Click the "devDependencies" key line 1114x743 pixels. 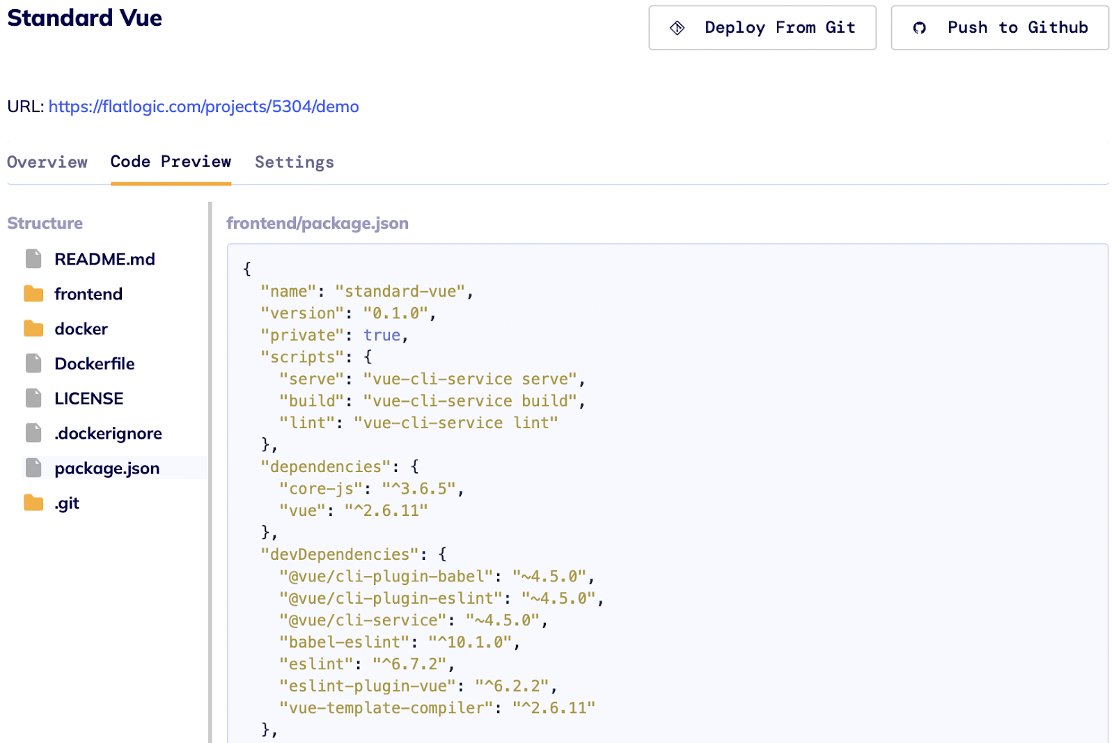click(354, 554)
